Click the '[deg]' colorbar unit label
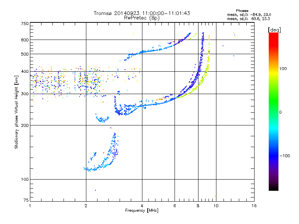The width and height of the screenshot is (299, 224). 274,30
